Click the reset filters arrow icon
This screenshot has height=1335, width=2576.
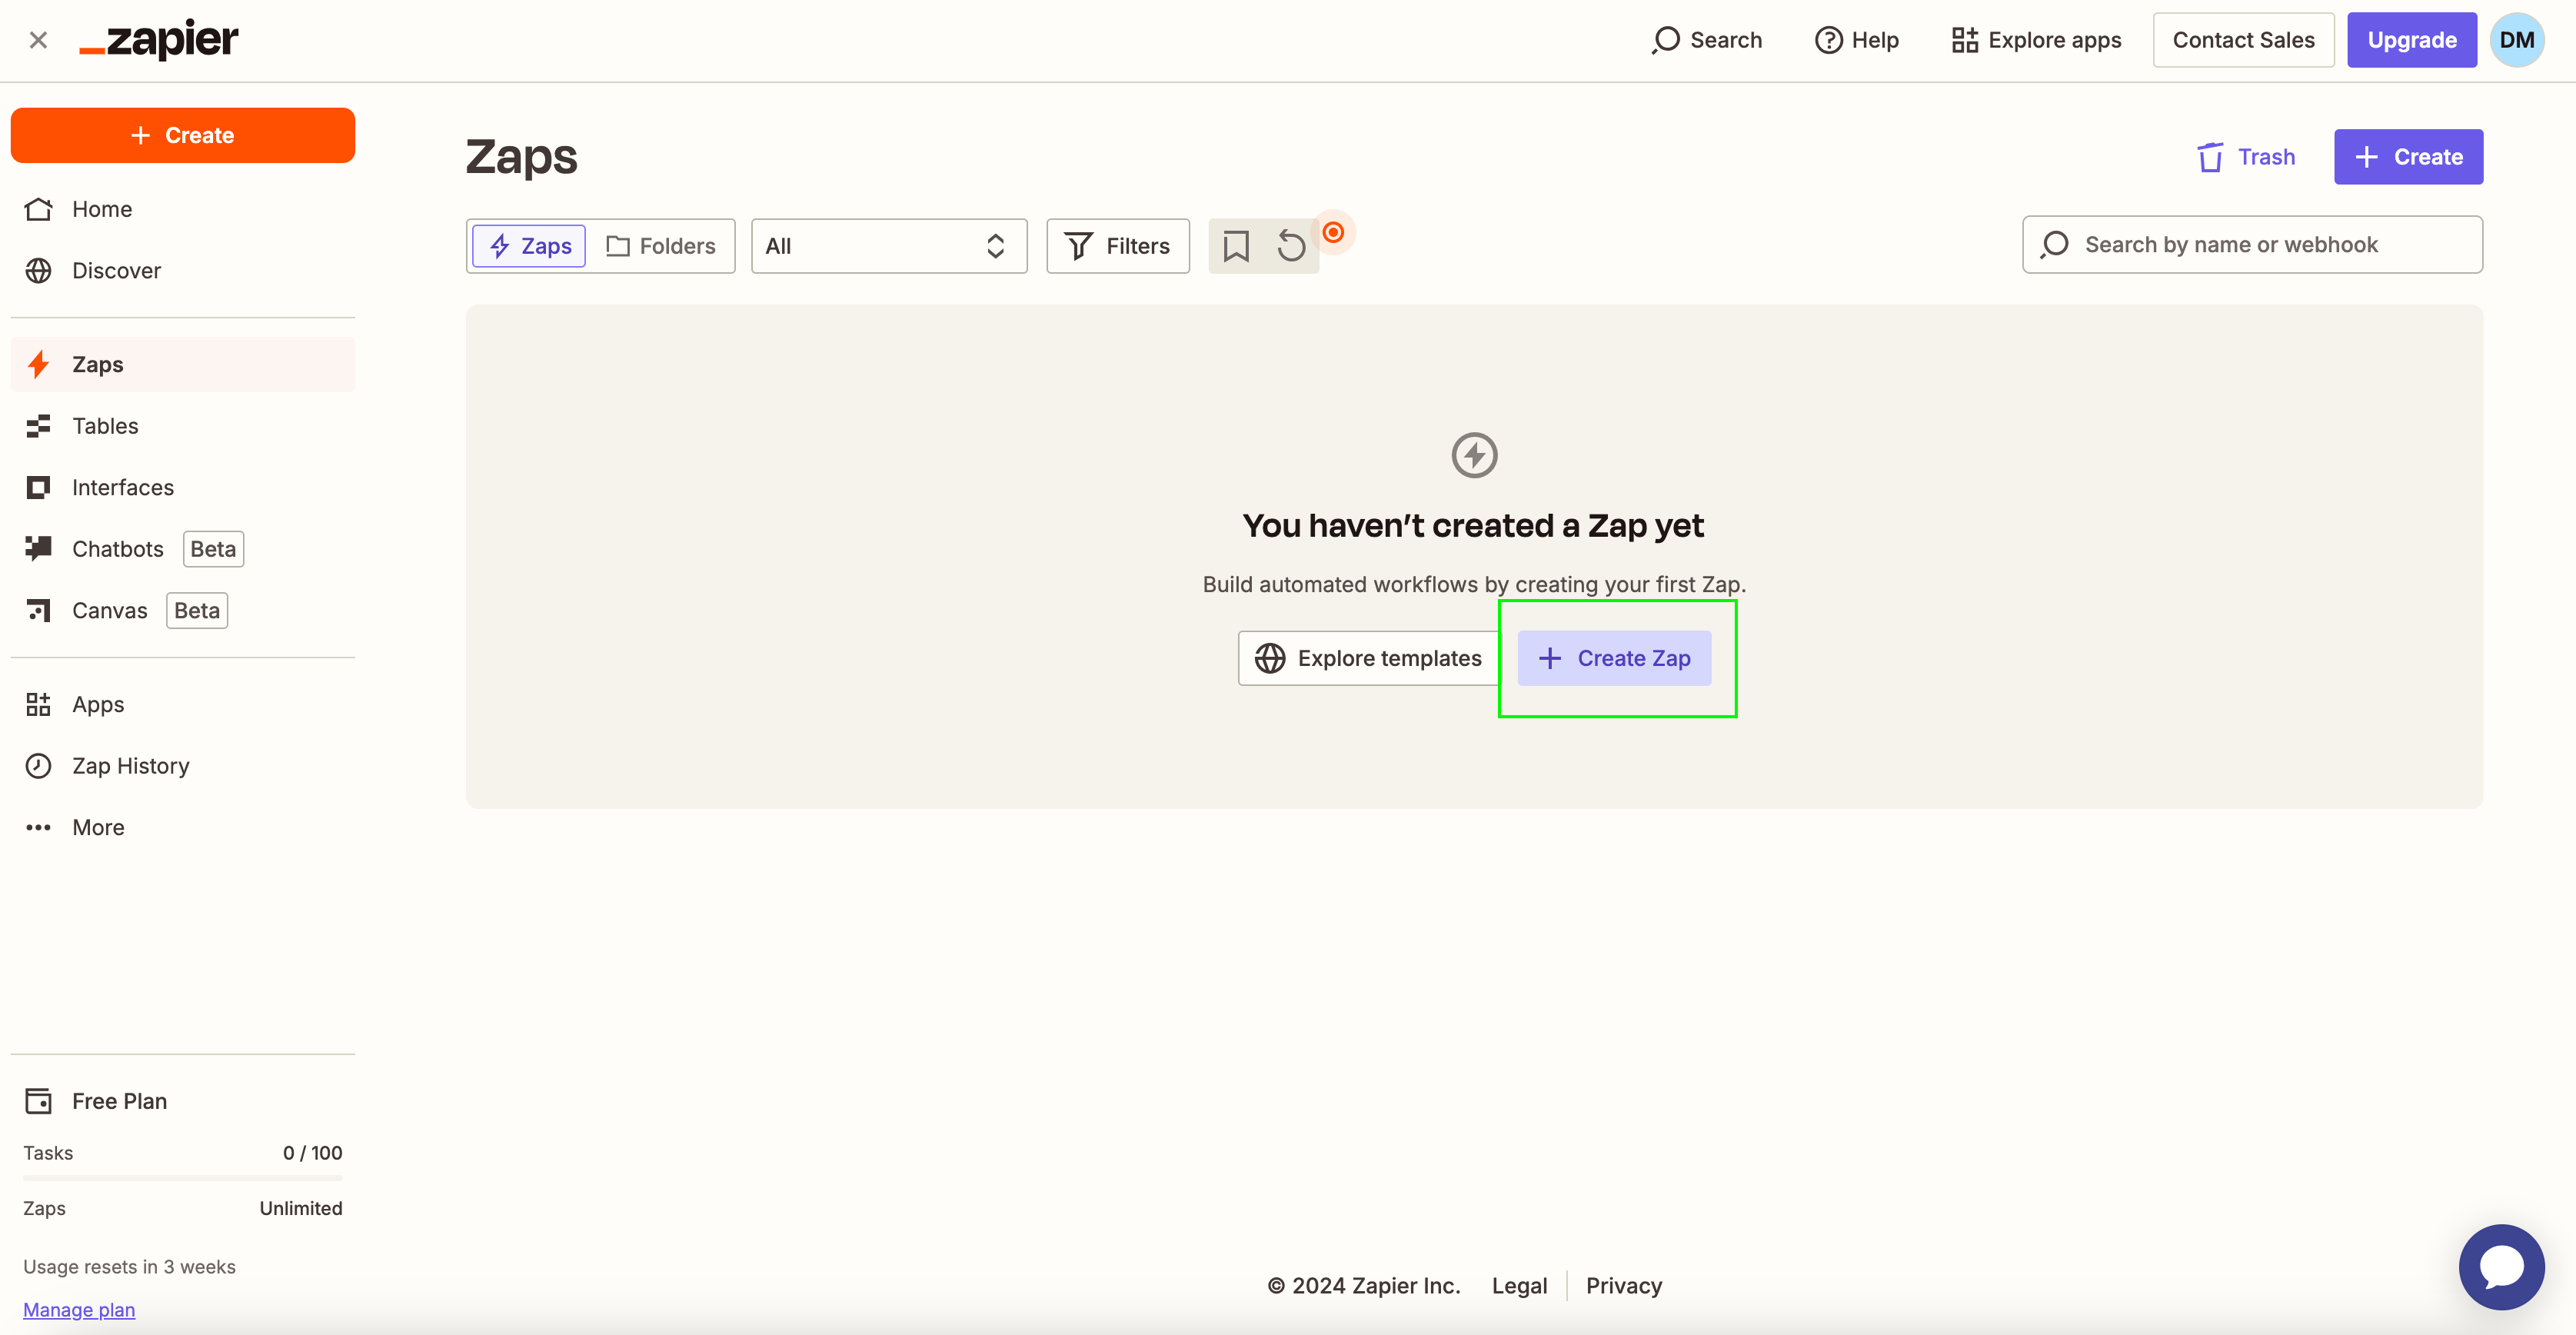tap(1291, 246)
